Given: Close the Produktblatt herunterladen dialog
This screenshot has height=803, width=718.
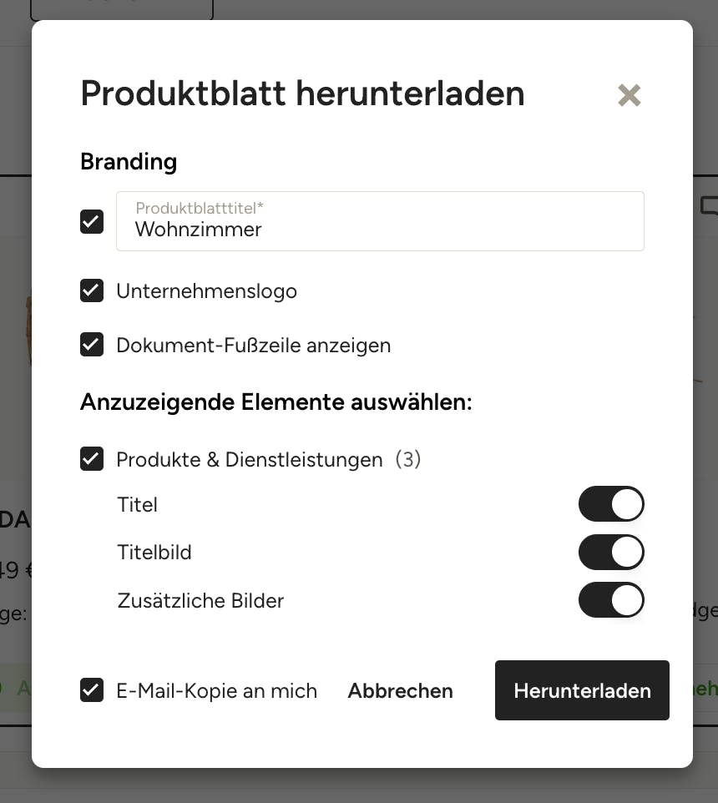Looking at the screenshot, I should (x=629, y=95).
